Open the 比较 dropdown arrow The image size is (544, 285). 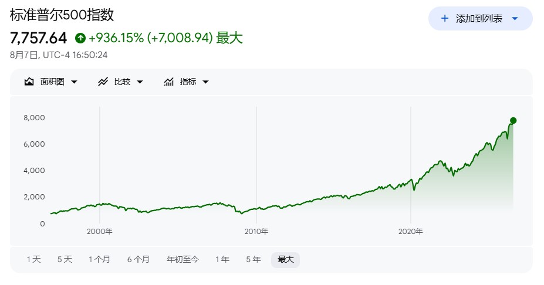pos(140,82)
